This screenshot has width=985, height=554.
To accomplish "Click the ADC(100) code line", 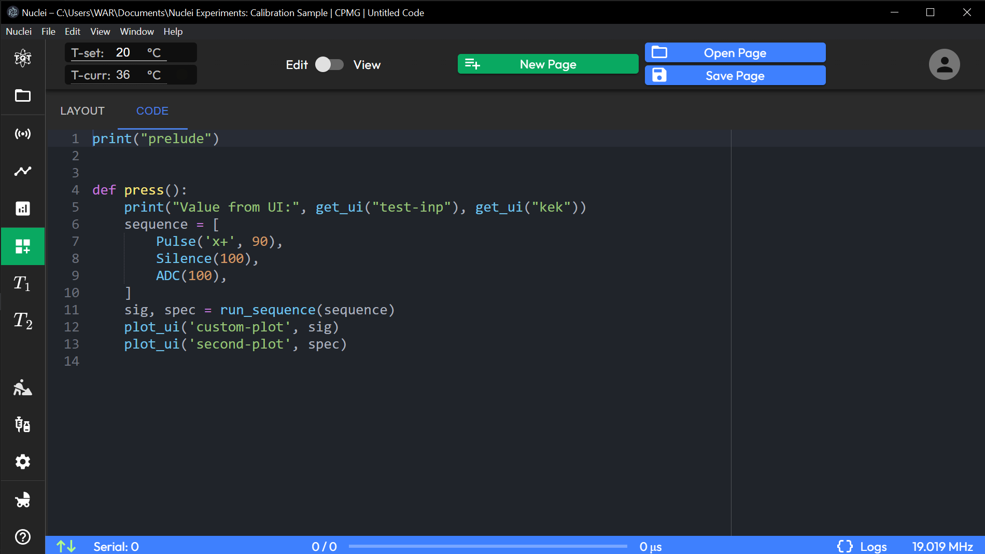I will [x=191, y=275].
